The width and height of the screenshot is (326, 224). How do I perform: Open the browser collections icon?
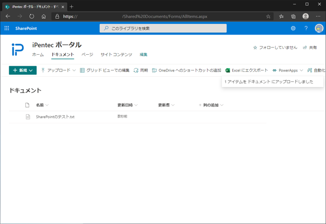pos(293,16)
